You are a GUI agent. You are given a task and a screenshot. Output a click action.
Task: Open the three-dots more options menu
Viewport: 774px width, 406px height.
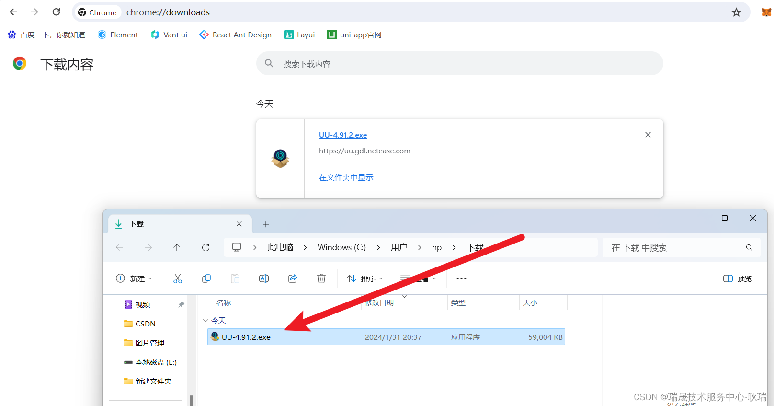[461, 278]
